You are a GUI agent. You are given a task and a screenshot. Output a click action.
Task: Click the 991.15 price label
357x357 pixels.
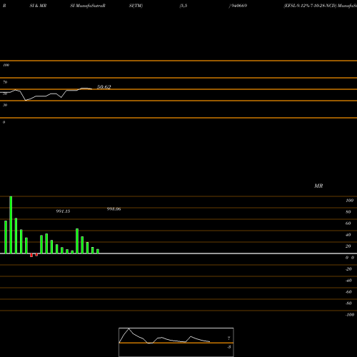63,211
